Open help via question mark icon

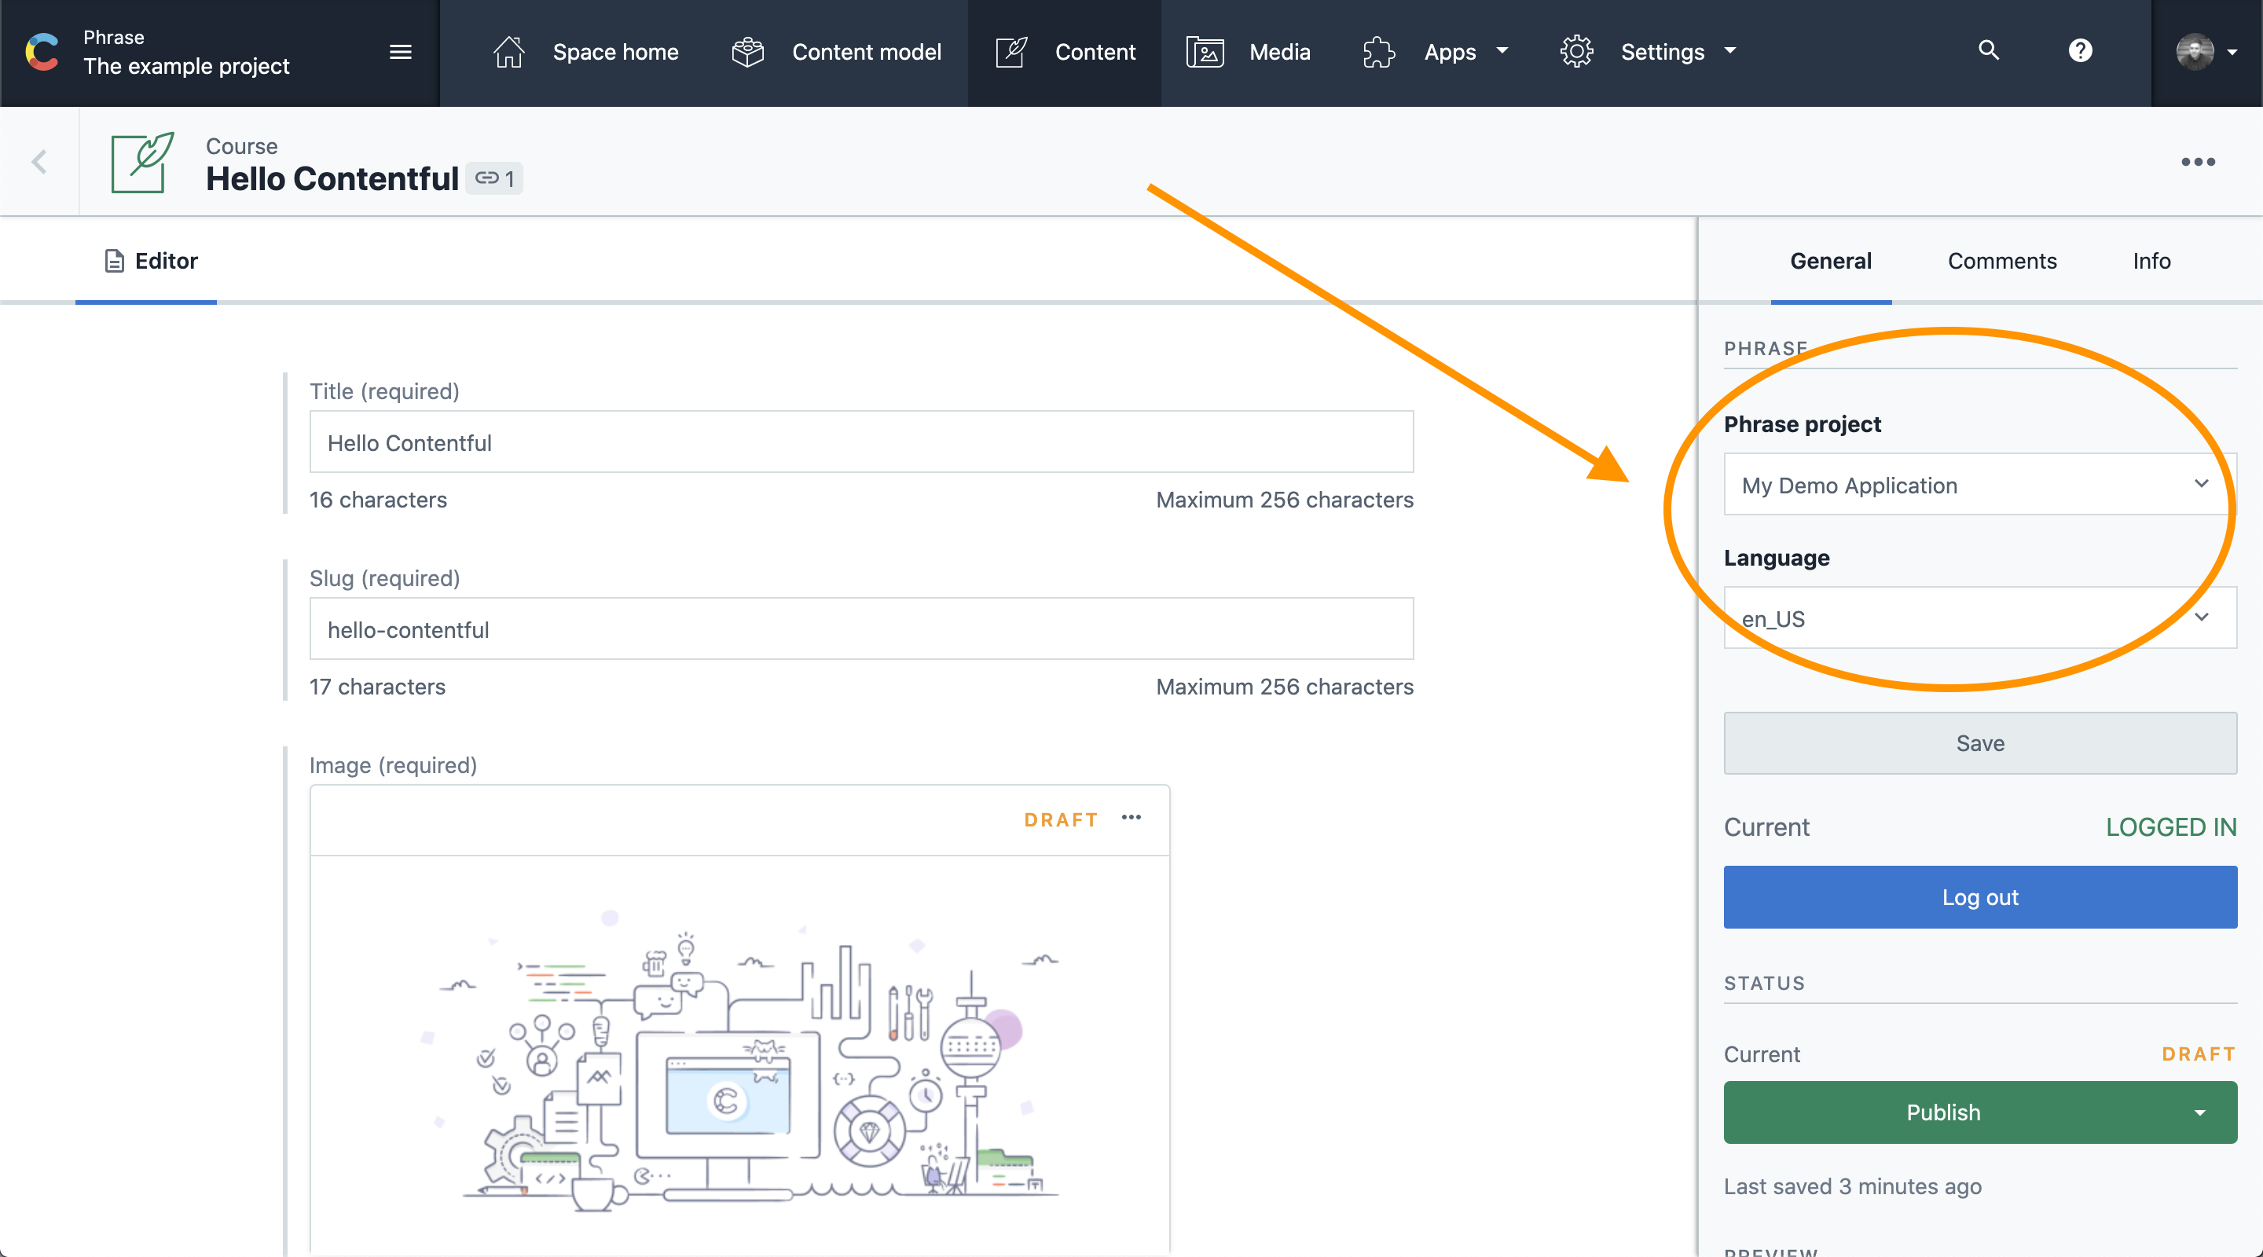pyautogui.click(x=2080, y=50)
